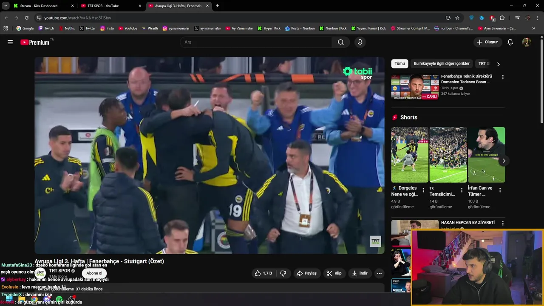Viewport: 544px width, 306px height.
Task: Open the Netflix bookmark
Action: pyautogui.click(x=67, y=28)
